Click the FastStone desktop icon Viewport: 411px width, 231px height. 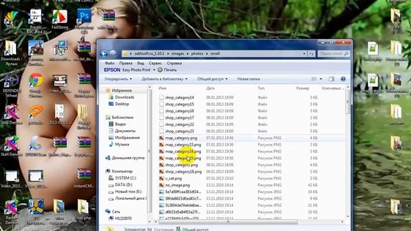[x=60, y=20]
